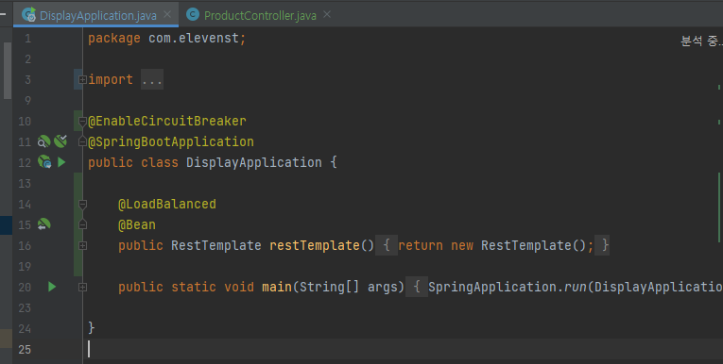
Task: Click the folded import ellipsis placeholder
Action: (152, 80)
